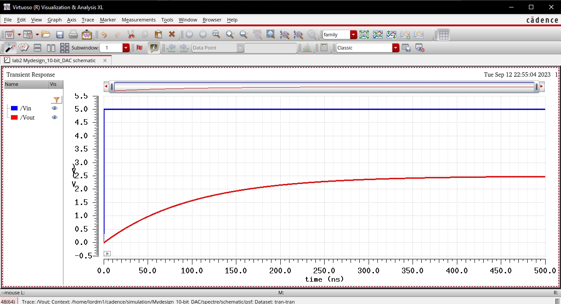The image size is (561, 304).
Task: Click the time-axis zoom scrollbar above plot
Action: (x=324, y=87)
